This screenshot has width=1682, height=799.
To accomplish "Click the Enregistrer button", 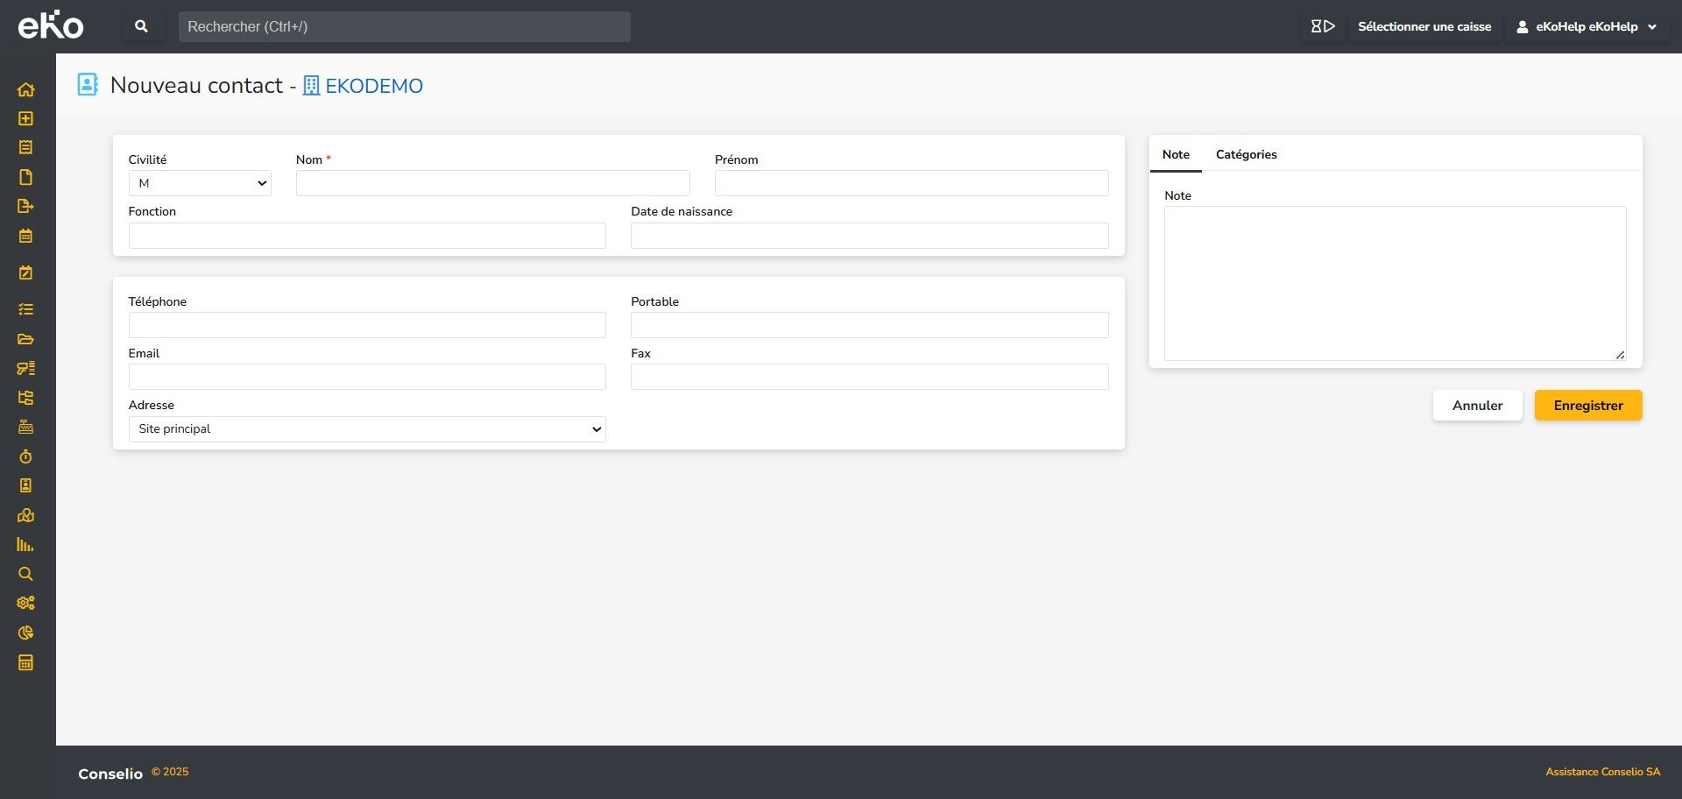I will (1587, 406).
